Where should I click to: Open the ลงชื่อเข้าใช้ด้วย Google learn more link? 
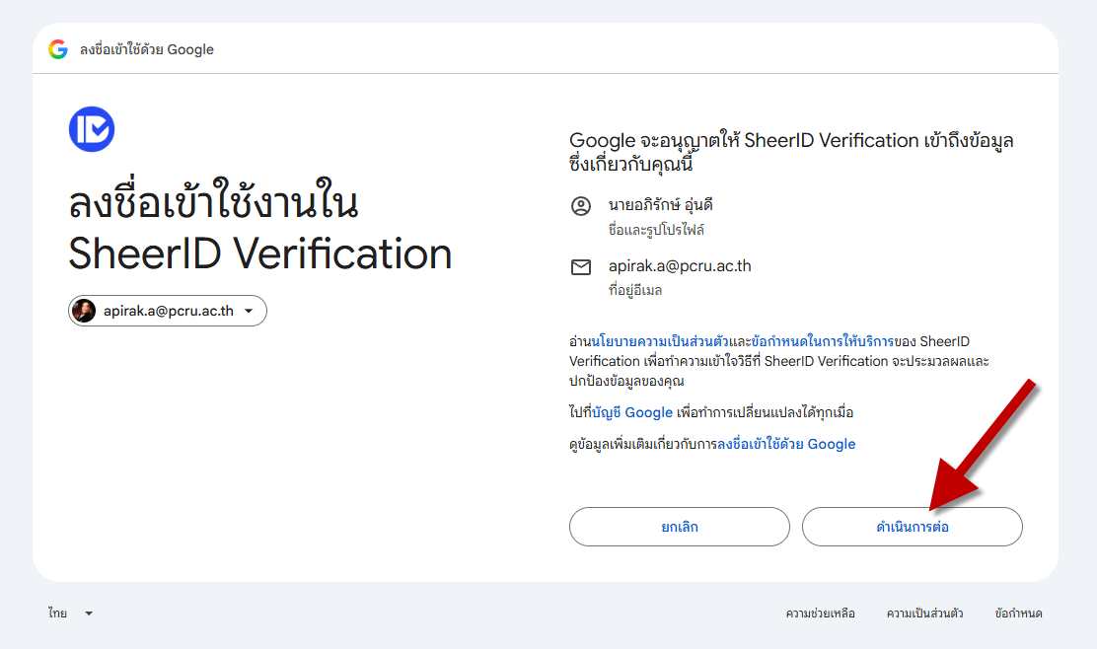click(x=786, y=444)
